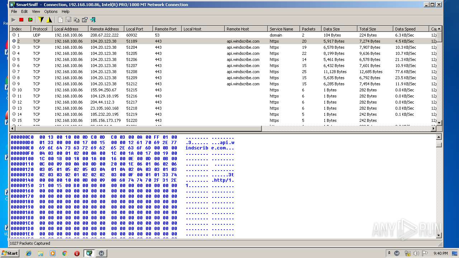Click the new blank page icon
Image resolution: width=459 pixels, height=258 pixels.
click(x=60, y=20)
